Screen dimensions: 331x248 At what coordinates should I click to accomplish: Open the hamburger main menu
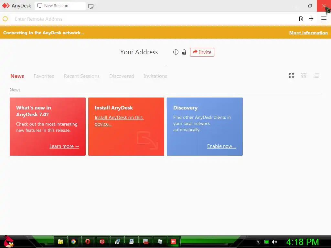[x=324, y=19]
